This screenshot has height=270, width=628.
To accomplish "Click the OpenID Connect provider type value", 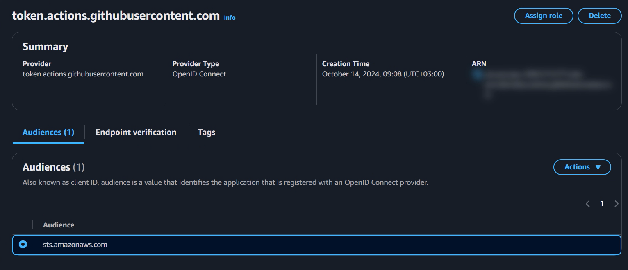I will point(199,74).
